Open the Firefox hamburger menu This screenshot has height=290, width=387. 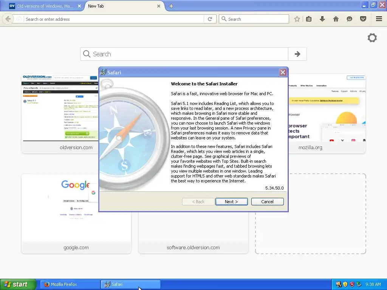point(379,19)
